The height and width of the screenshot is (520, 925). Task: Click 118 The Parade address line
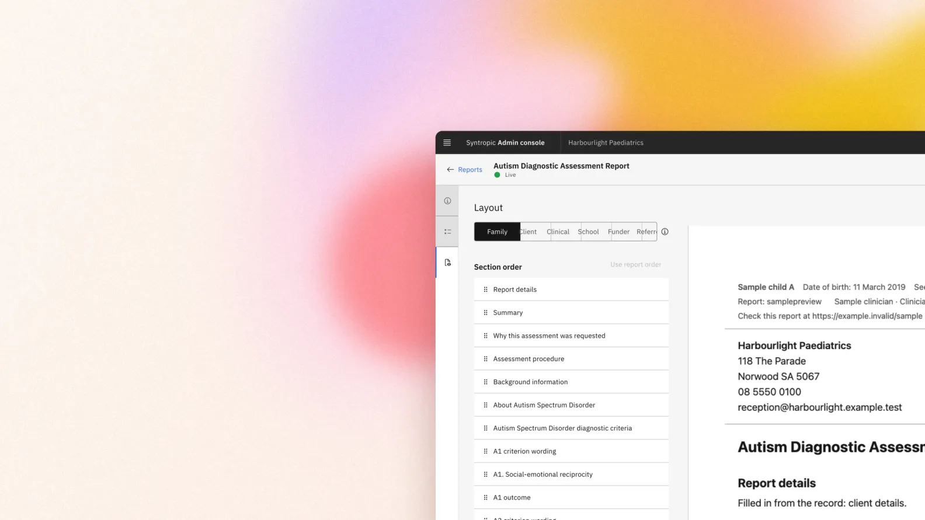(771, 361)
